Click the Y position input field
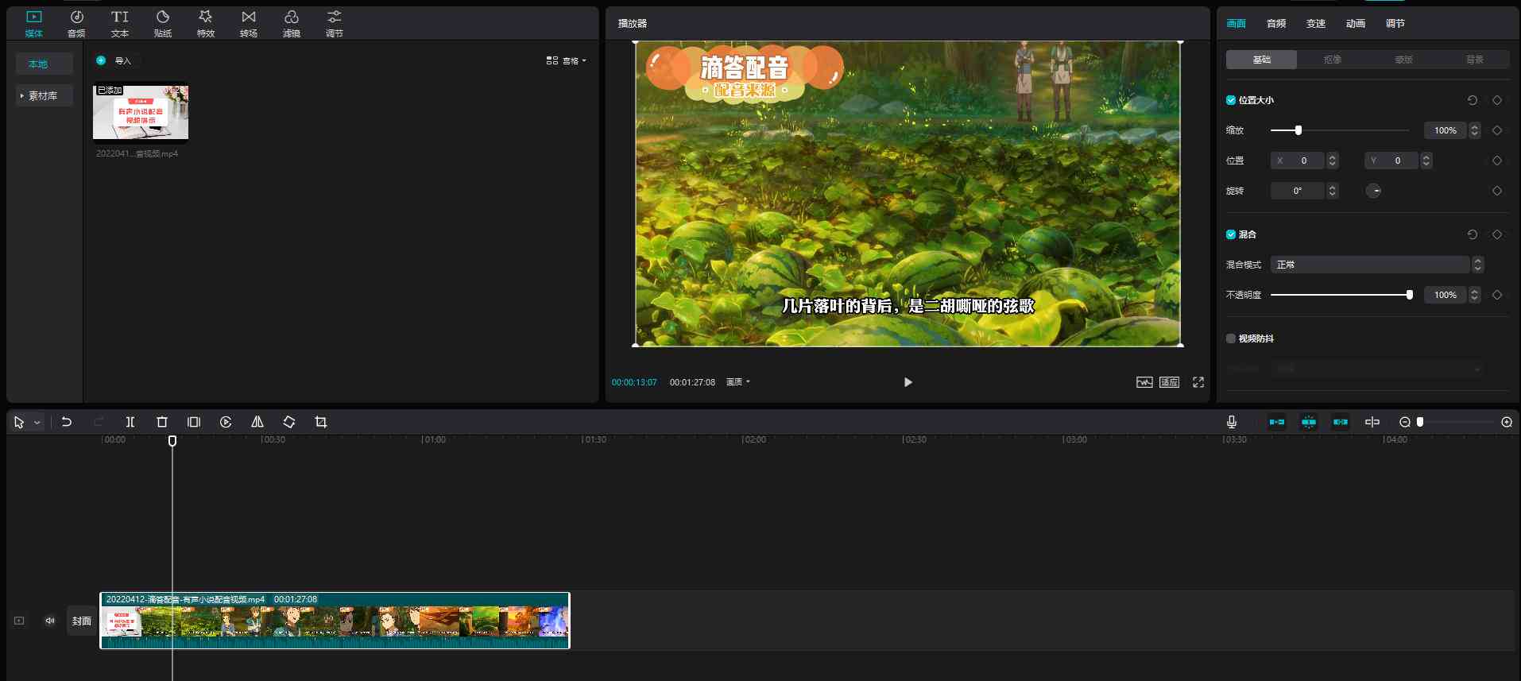The image size is (1521, 681). pos(1391,161)
